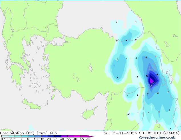The width and height of the screenshot is (181, 140).
Task: Click the "3" precipitation value on the map
Action: click(117, 77)
